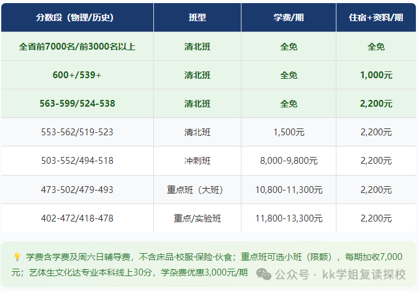This screenshot has height=291, width=419.
Task: Click 2,200元 in the 重点/实验班 row
Action: 376,218
